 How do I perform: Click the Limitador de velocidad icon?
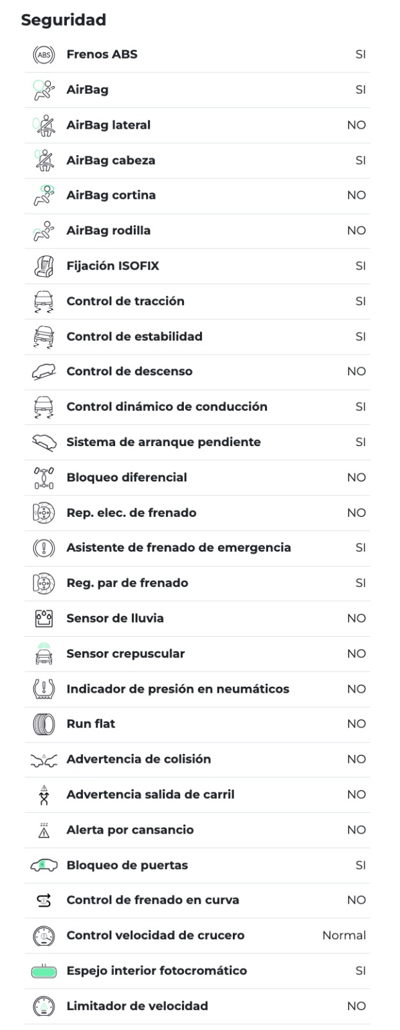(x=44, y=1006)
